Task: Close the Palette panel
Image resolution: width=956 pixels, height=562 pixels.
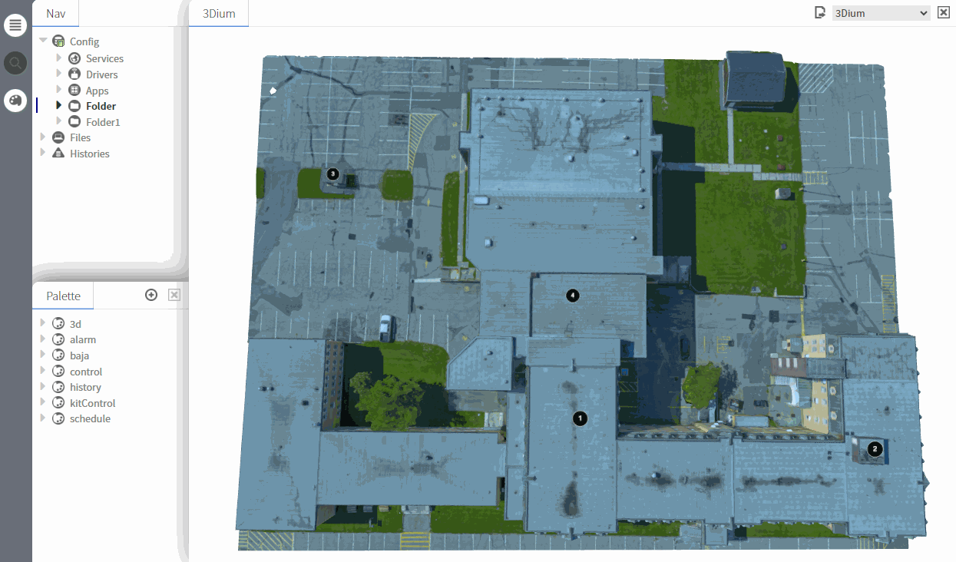Action: coord(174,295)
